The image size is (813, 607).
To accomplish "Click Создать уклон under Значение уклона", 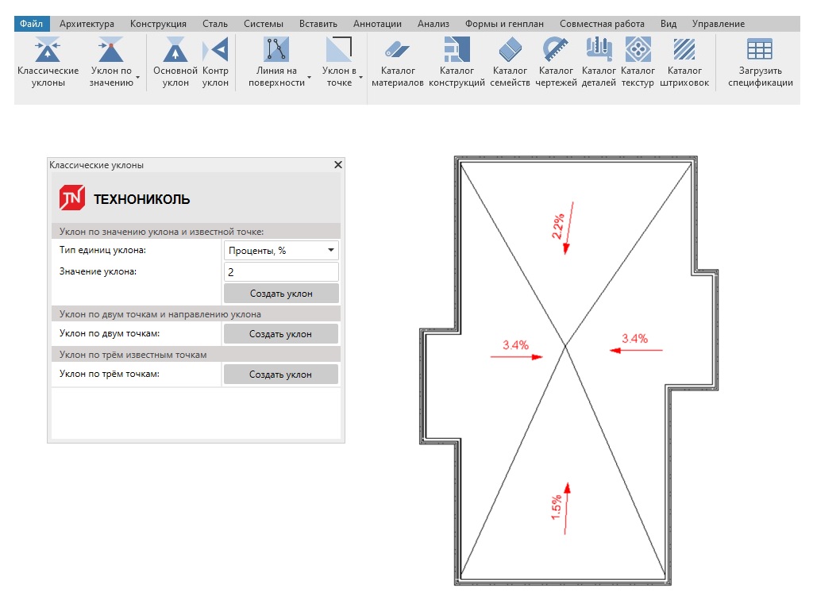I will (x=281, y=294).
